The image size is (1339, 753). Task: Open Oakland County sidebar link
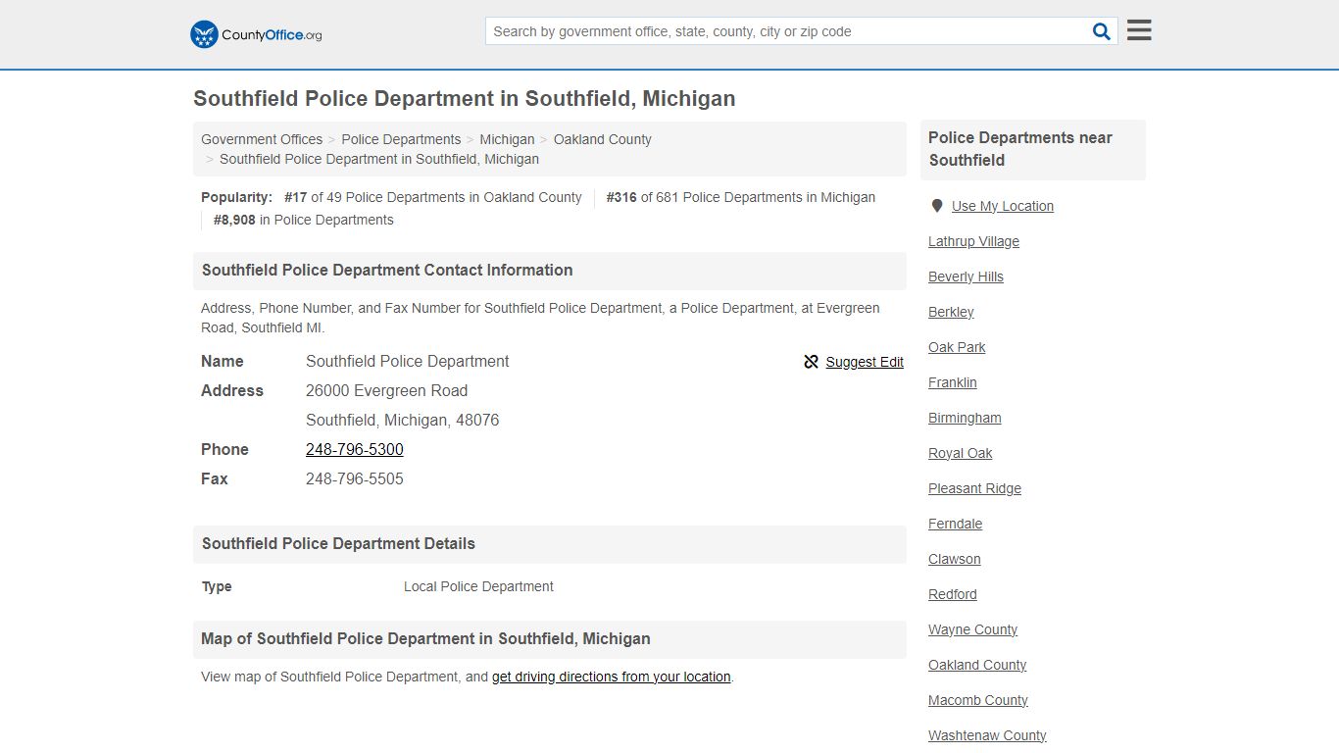[x=977, y=665]
